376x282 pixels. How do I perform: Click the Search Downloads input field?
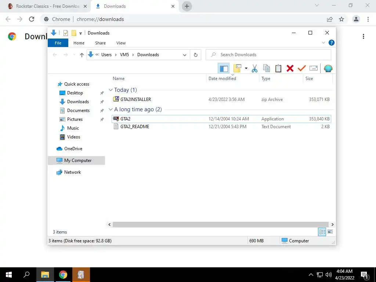tap(268, 55)
